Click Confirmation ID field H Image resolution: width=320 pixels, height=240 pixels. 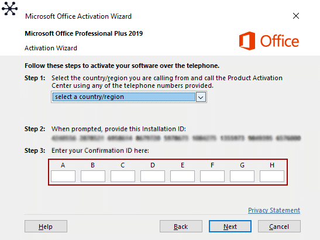coord(272,176)
